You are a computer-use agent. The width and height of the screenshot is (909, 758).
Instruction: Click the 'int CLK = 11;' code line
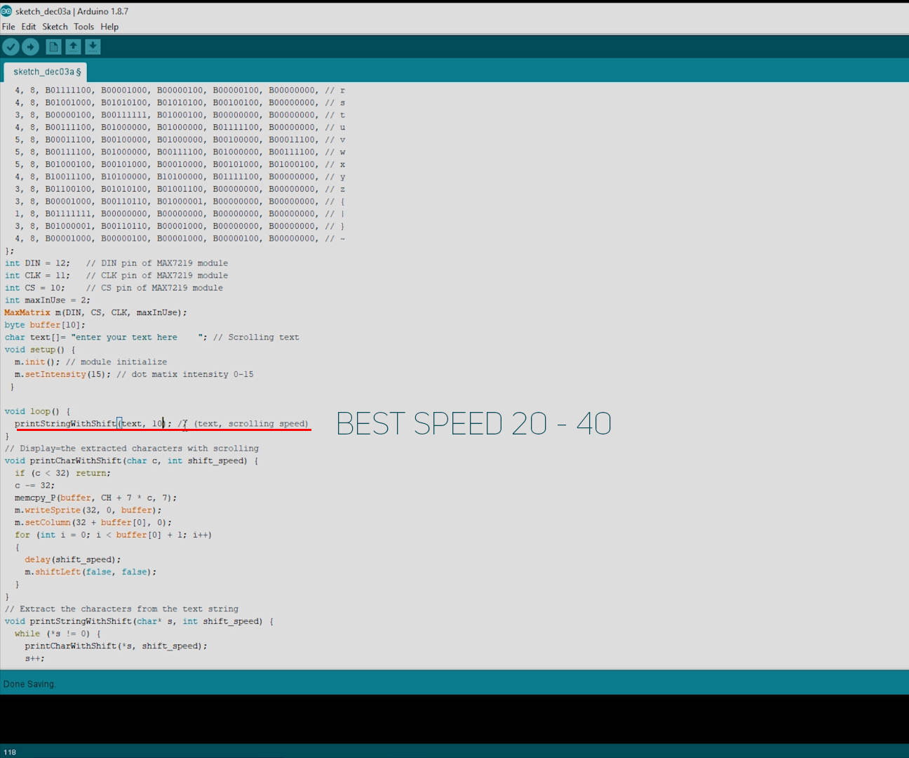(x=37, y=276)
